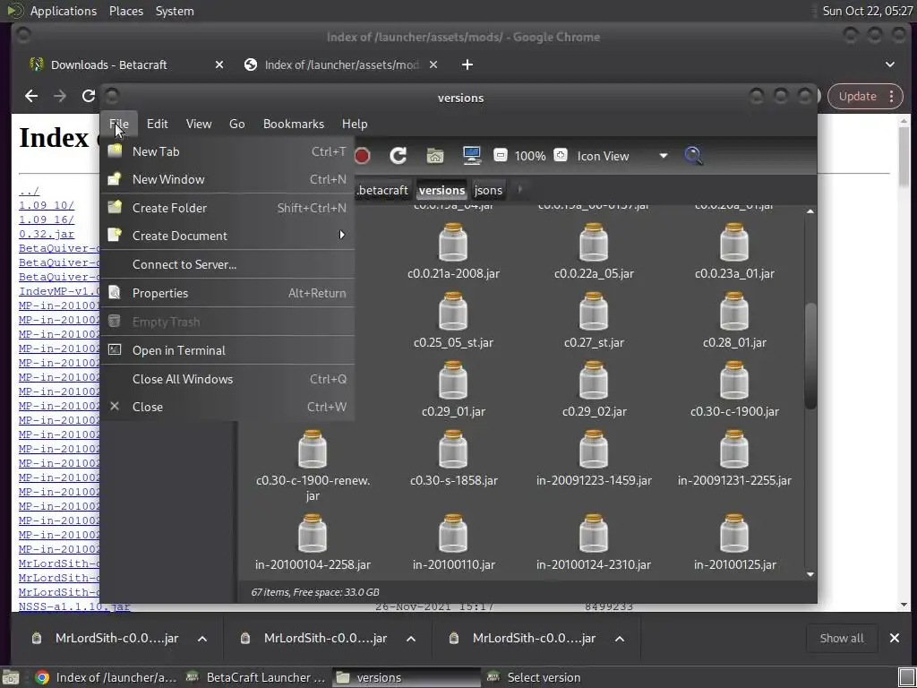Open the 0.32.jar link
The height and width of the screenshot is (688, 917).
click(47, 234)
